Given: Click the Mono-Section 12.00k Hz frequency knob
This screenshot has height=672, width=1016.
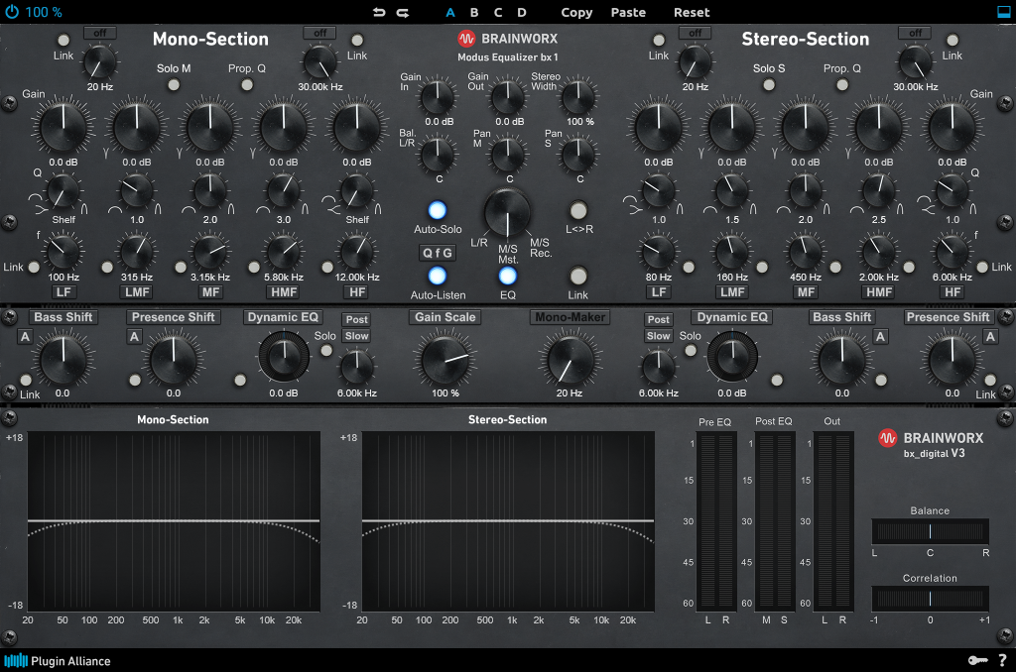Looking at the screenshot, I should point(357,251).
